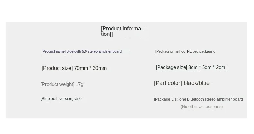Click the [Product weight] label
The image size is (254, 134).
coord(57,84)
